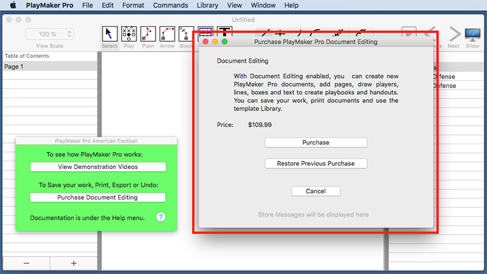Open the Format menu
The width and height of the screenshot is (487, 274).
pyautogui.click(x=133, y=5)
